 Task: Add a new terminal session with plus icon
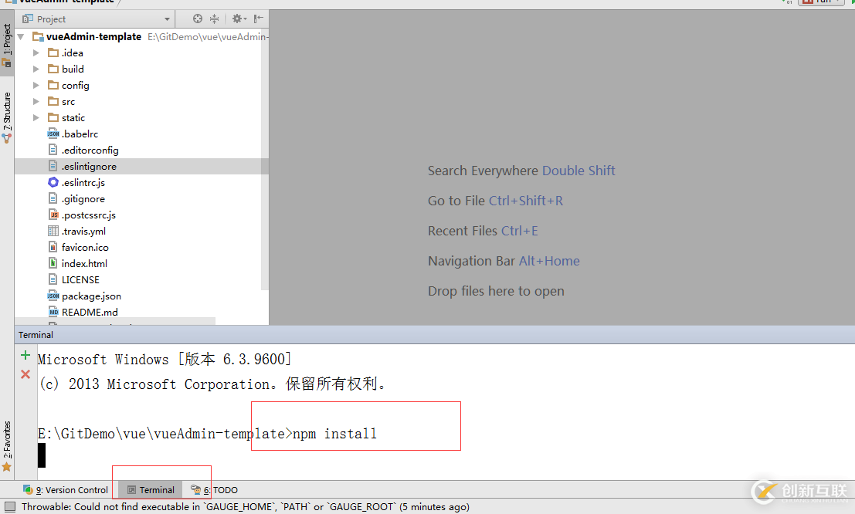tap(25, 355)
